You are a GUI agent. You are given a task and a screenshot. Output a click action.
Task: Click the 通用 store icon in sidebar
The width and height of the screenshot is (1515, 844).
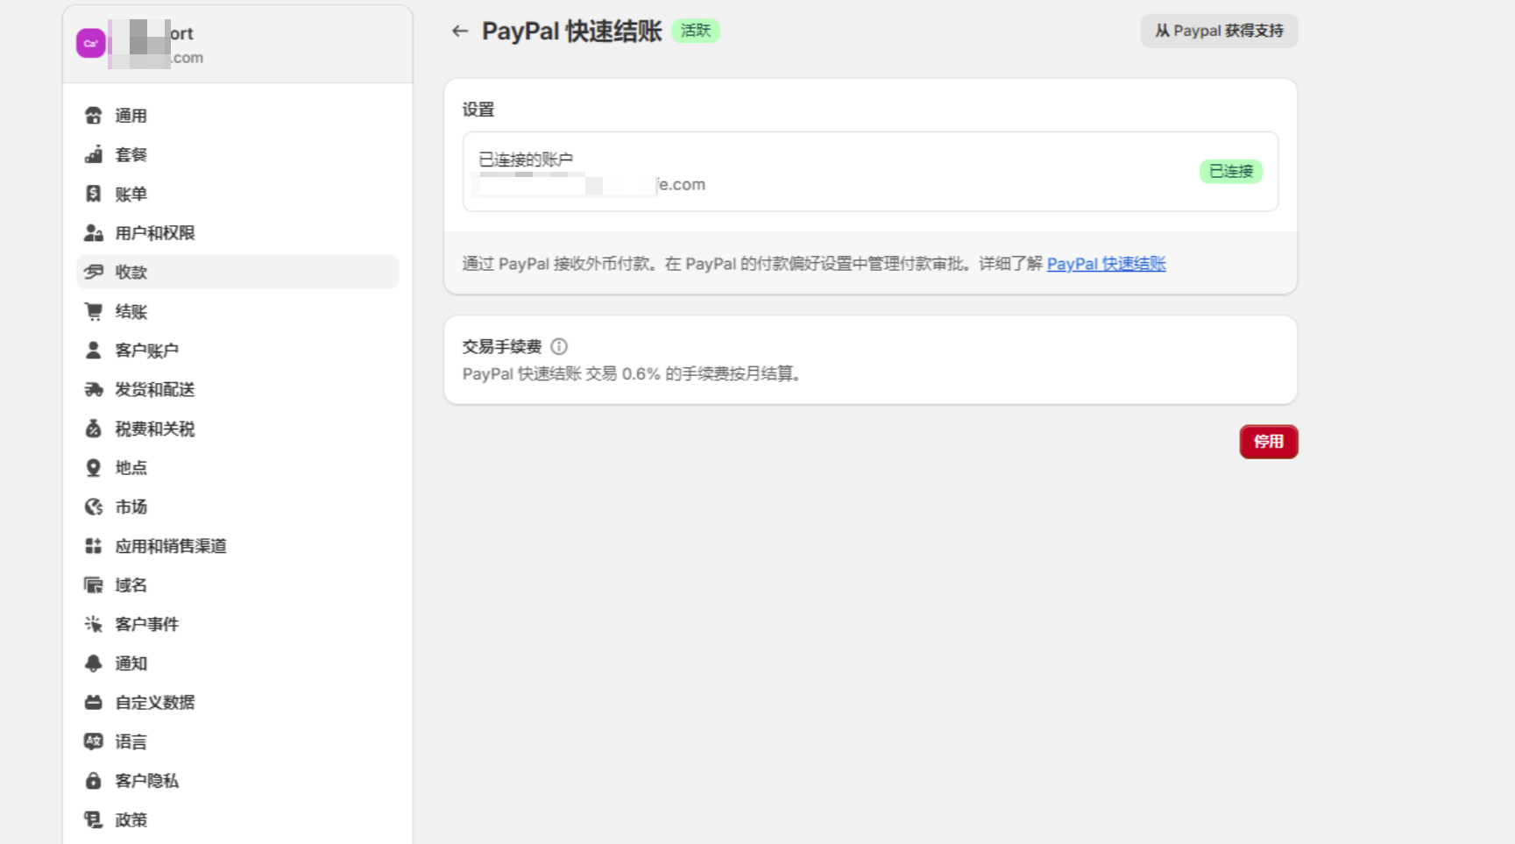[94, 116]
